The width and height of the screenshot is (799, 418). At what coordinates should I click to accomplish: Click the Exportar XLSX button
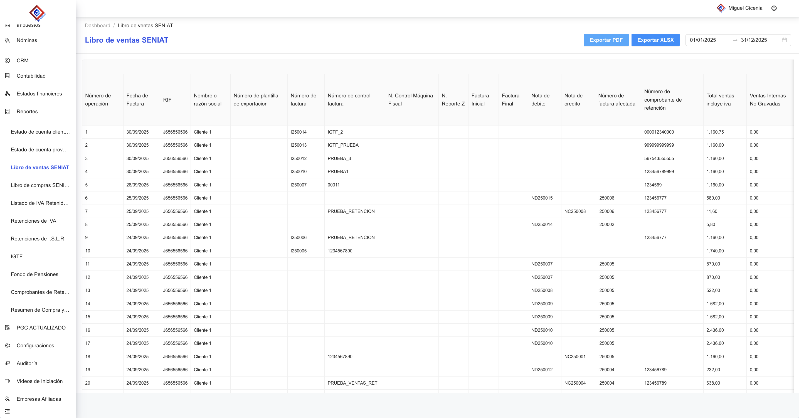click(655, 40)
